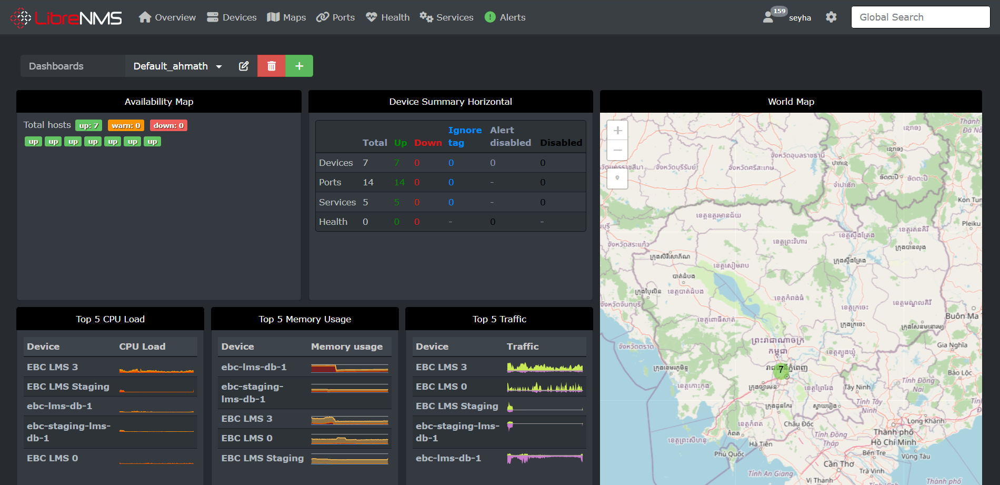Click the green plus button to add dashboard
Viewport: 1000px width, 485px height.
tap(299, 66)
